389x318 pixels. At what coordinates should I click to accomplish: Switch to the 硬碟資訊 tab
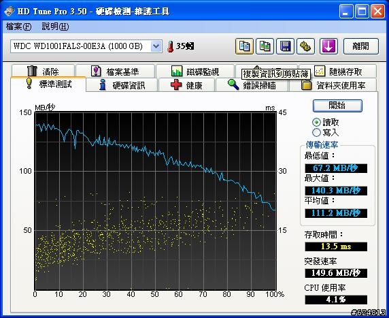pos(122,85)
